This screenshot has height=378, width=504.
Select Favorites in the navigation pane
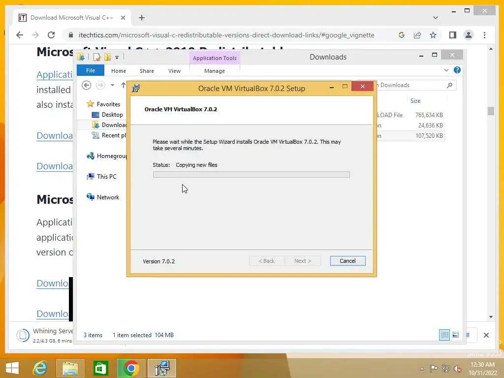coord(108,104)
